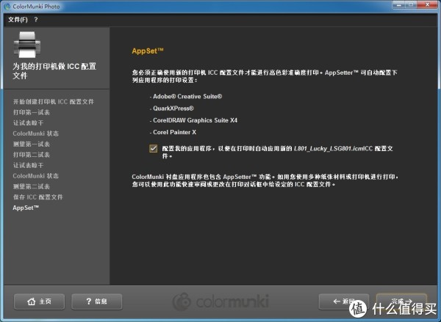Select 打印第一试表 step
The image size is (441, 322).
[31, 112]
